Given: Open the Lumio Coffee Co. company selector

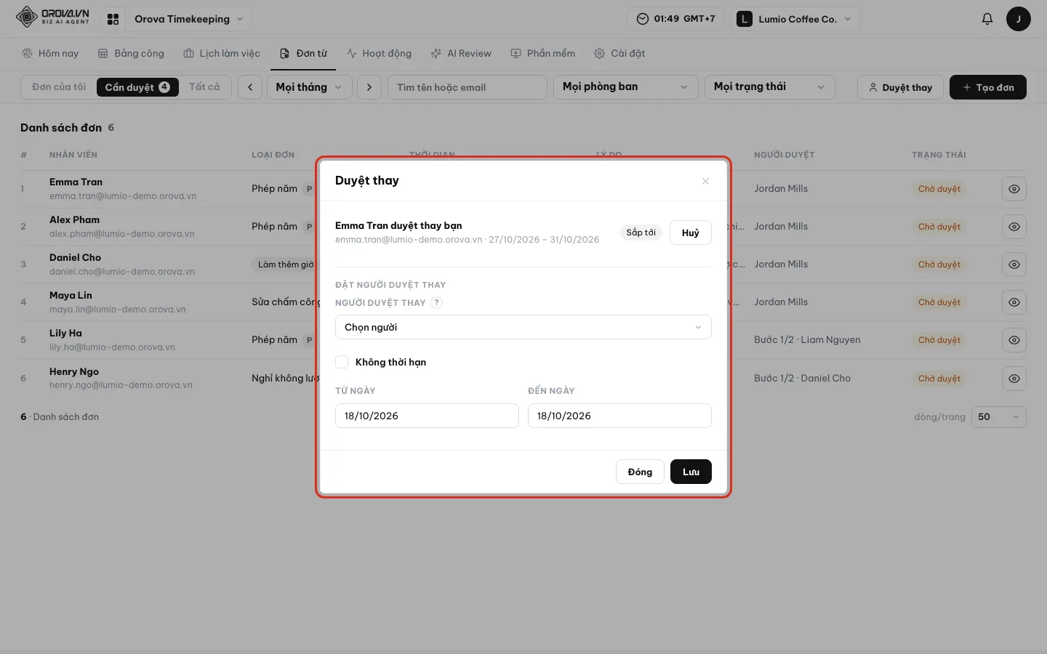Looking at the screenshot, I should point(796,19).
